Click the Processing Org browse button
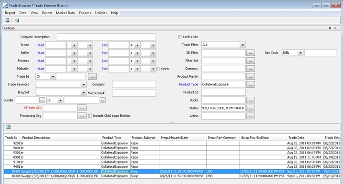The image size is (343, 184). pos(82,116)
